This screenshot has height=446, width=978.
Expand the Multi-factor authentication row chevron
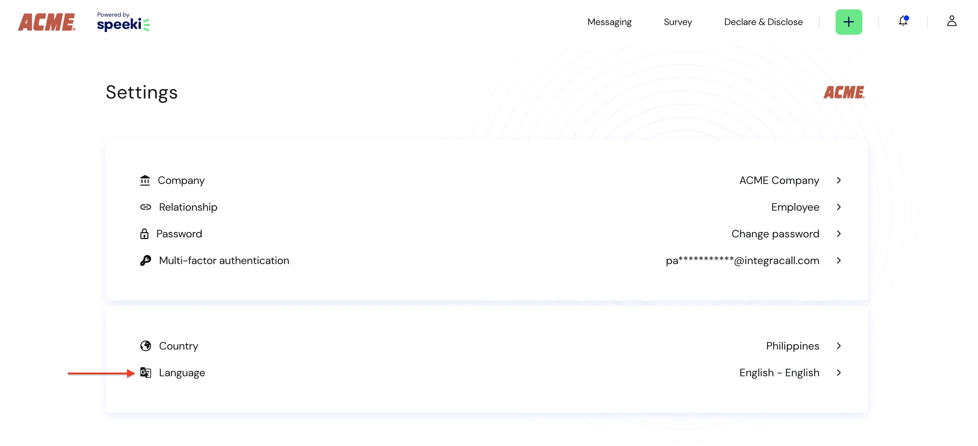tap(839, 260)
